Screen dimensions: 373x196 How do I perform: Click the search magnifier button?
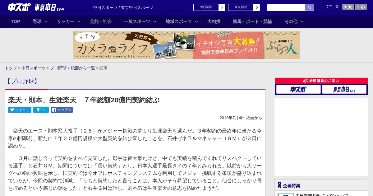[310, 7]
